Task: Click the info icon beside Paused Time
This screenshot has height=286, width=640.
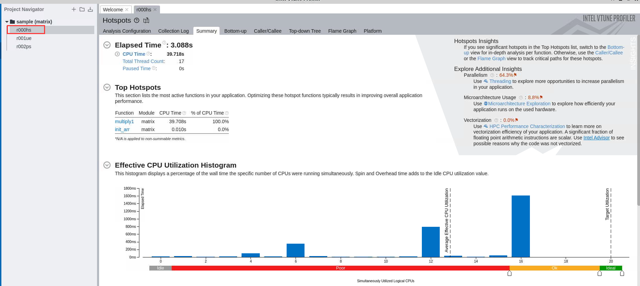Action: (154, 68)
